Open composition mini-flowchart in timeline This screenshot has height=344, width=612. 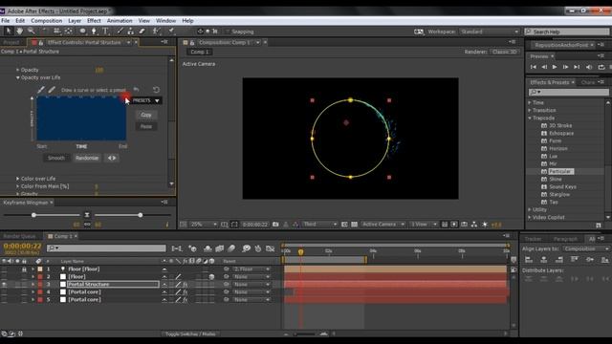pos(177,248)
